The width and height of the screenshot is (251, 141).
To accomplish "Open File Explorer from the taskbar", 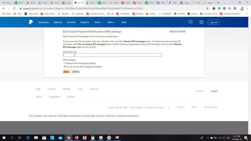I will click(36, 137).
